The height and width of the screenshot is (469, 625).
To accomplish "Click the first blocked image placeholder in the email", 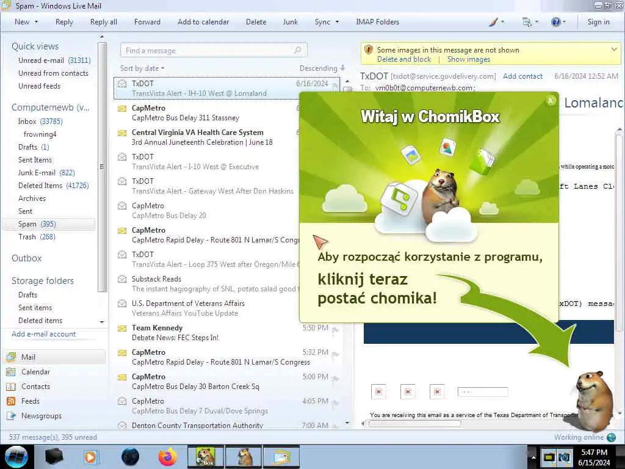I will 378,391.
